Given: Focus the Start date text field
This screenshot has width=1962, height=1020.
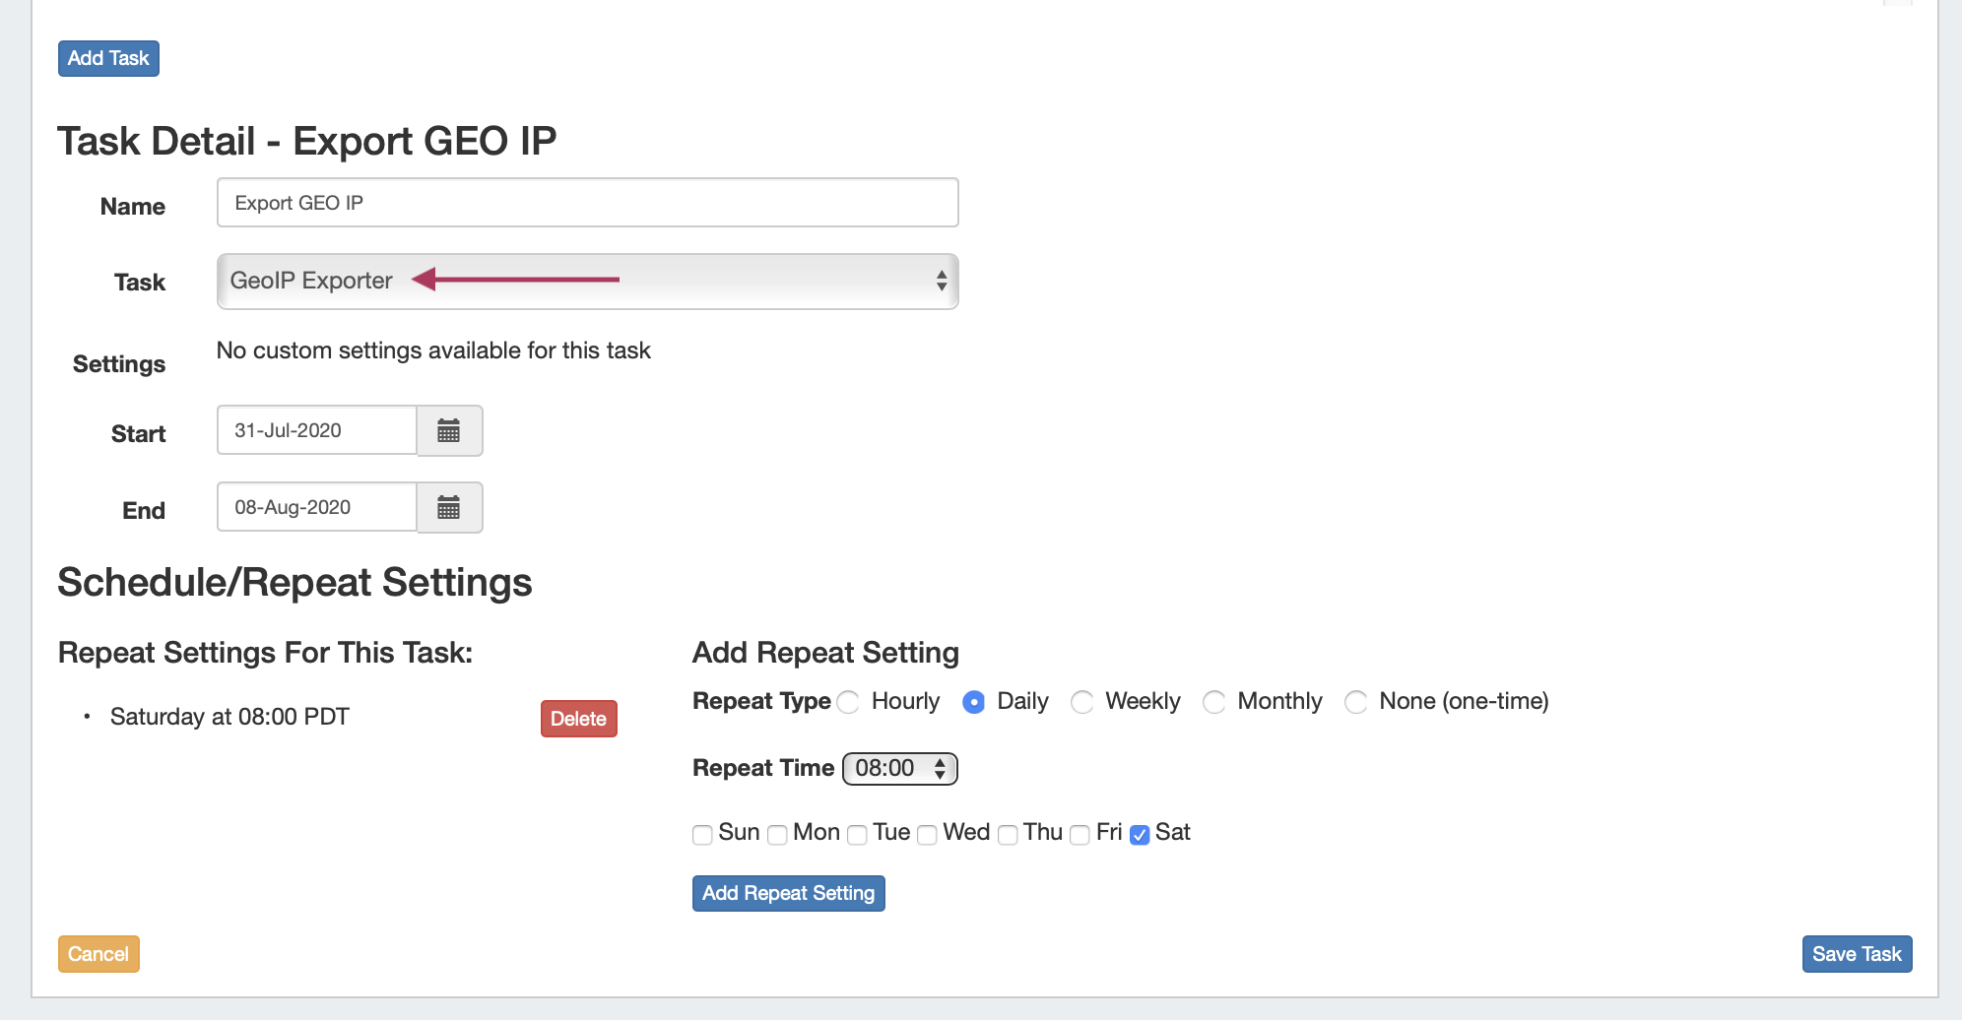Looking at the screenshot, I should pos(316,431).
